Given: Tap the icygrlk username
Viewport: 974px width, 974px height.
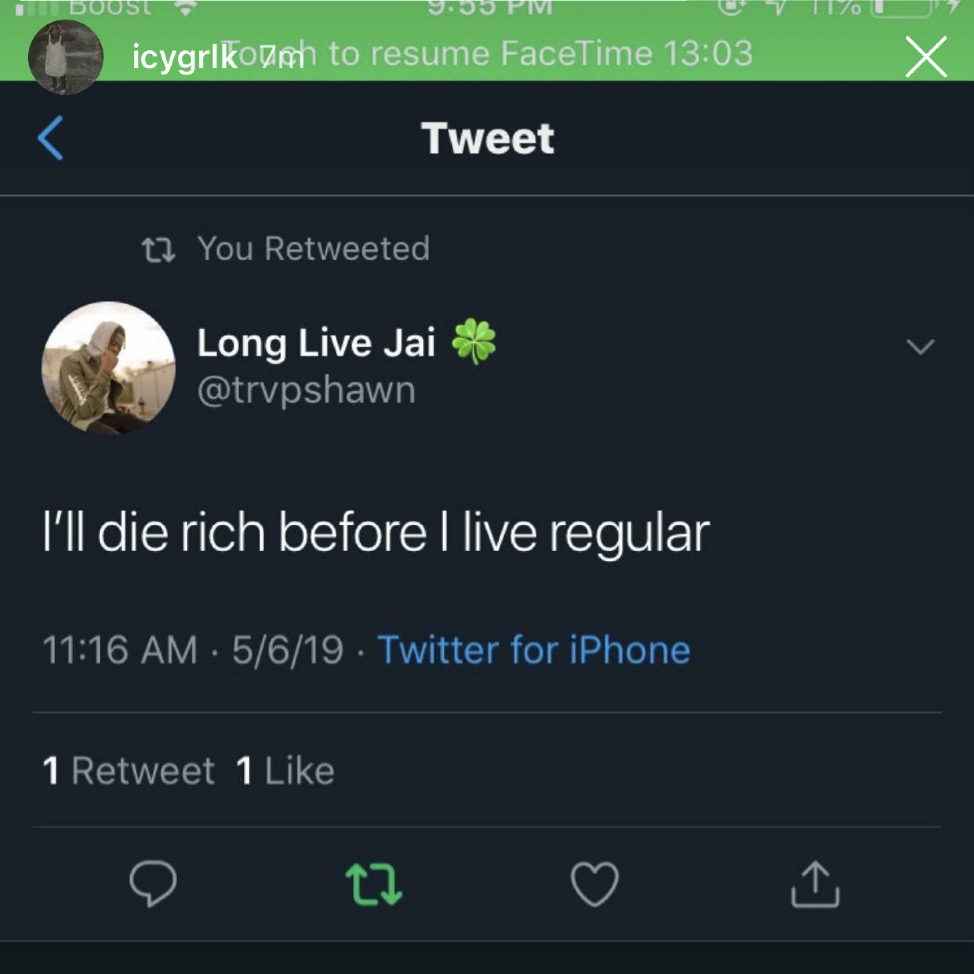Looking at the screenshot, I should tap(184, 57).
